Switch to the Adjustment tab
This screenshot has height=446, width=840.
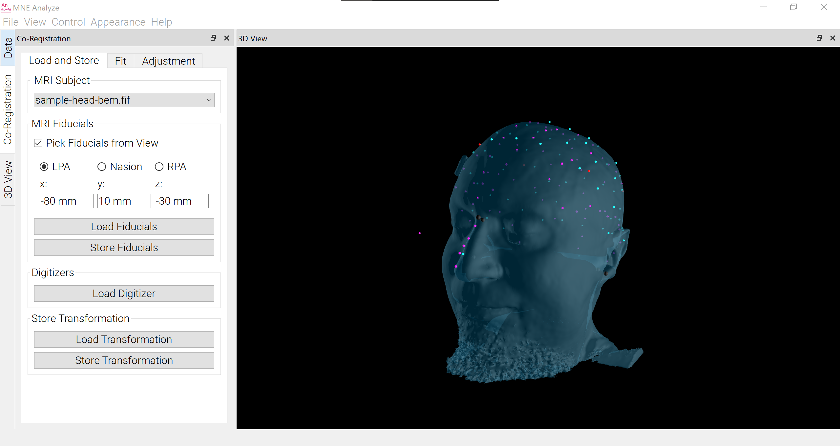click(x=168, y=61)
